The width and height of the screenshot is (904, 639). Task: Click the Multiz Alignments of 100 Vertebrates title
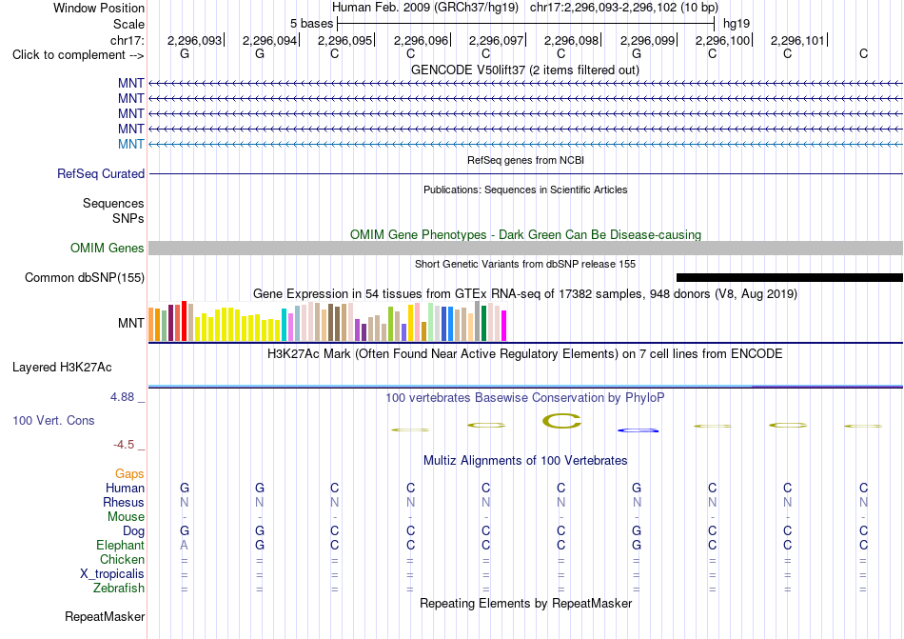pyautogui.click(x=525, y=460)
